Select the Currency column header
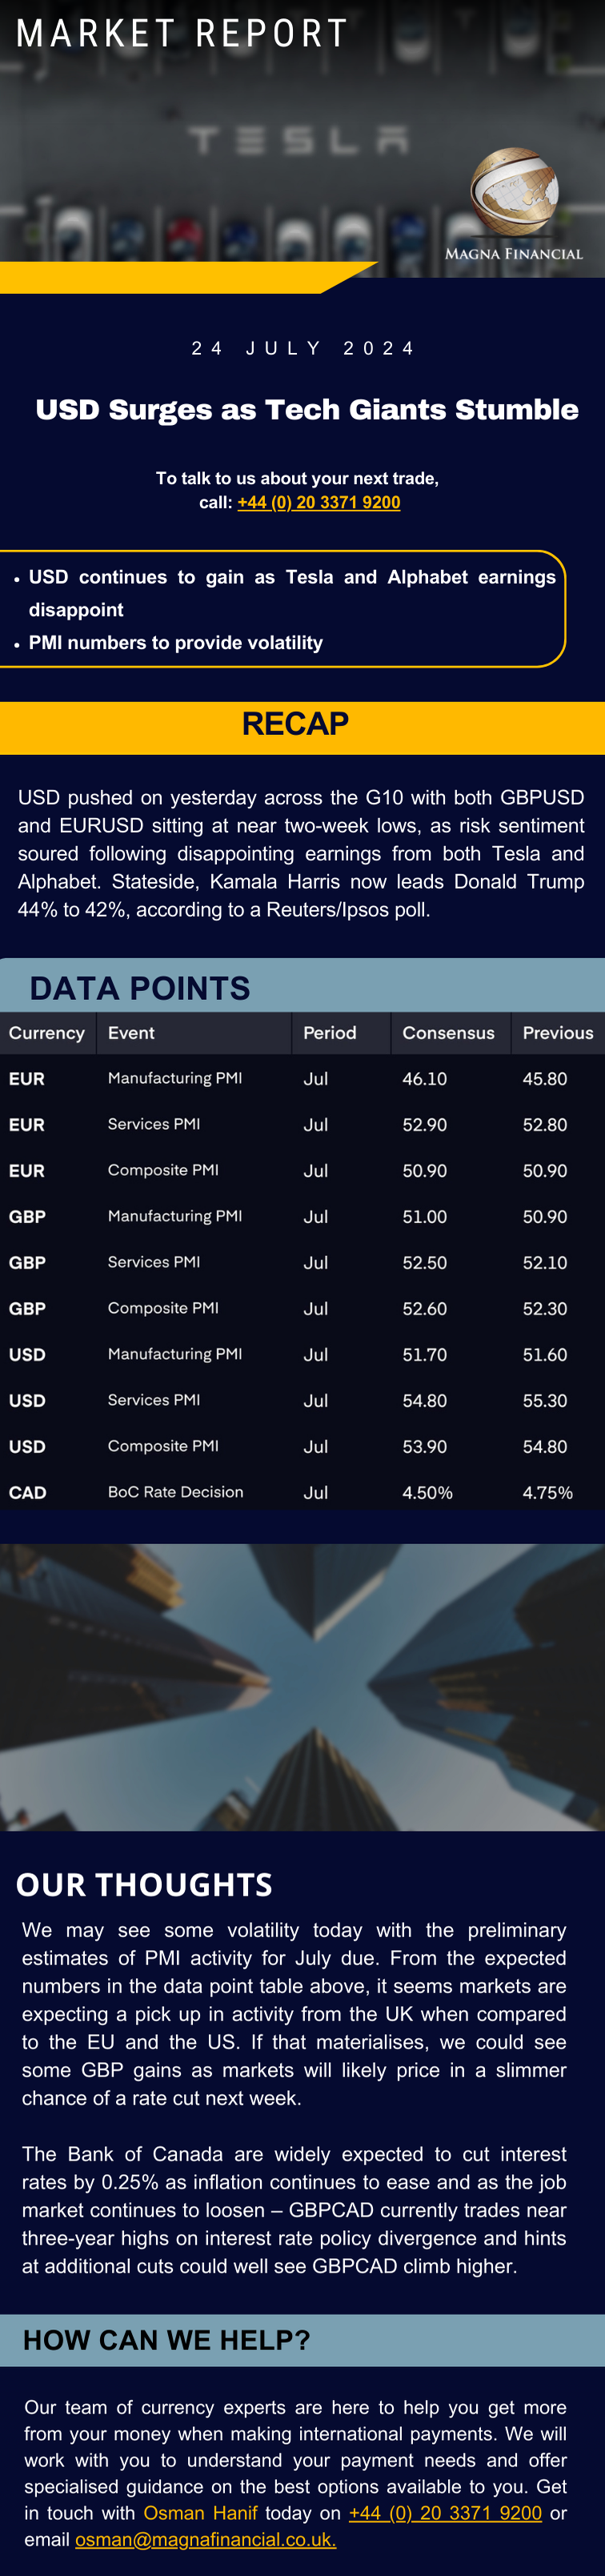This screenshot has height=2576, width=605. point(47,1033)
